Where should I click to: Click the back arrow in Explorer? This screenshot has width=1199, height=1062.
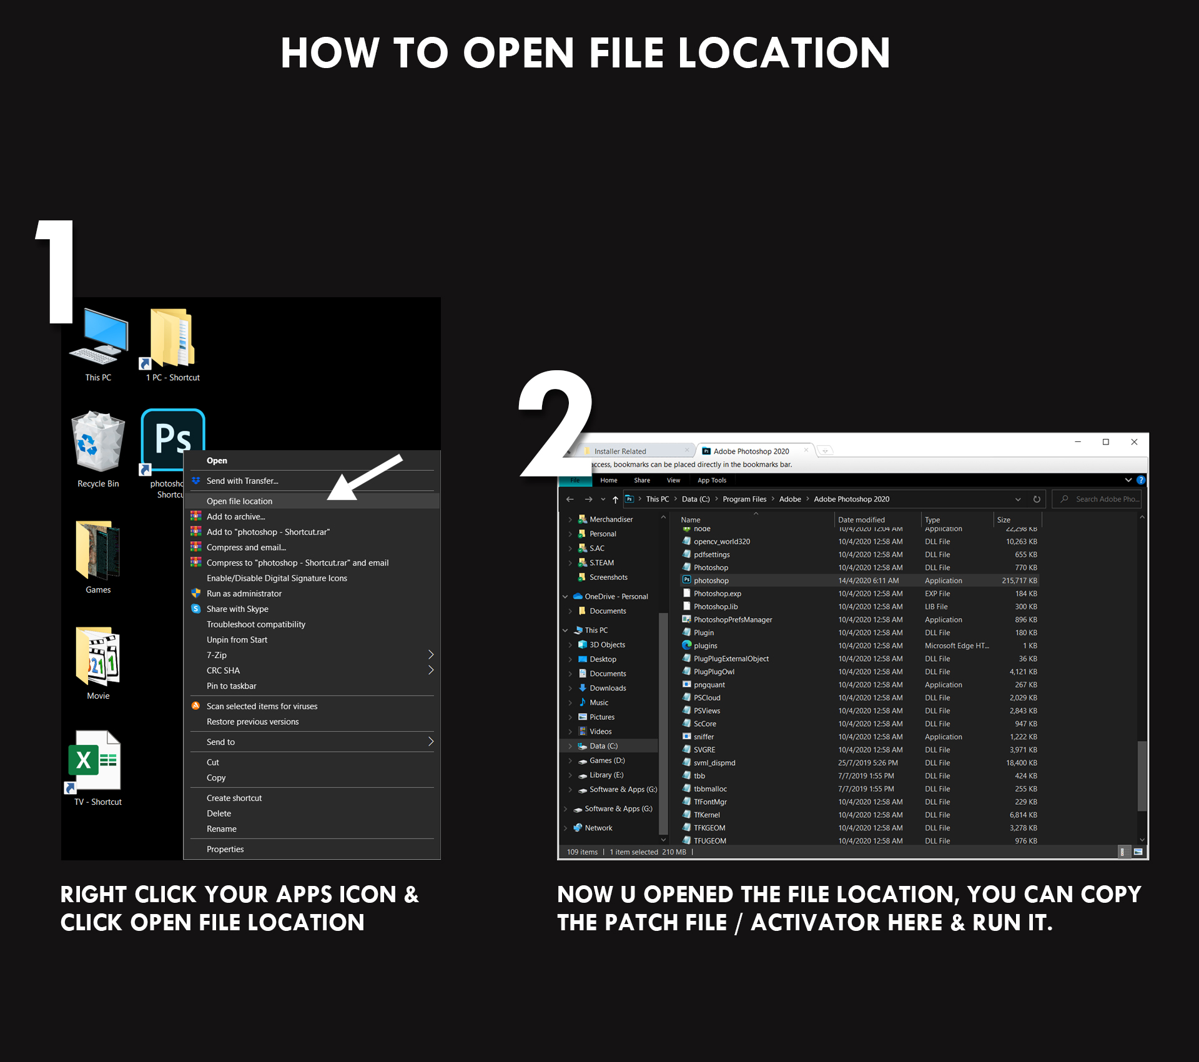(570, 499)
